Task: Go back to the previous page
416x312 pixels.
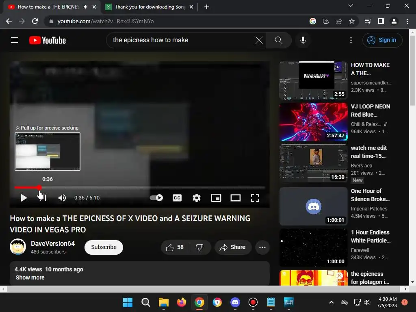Action: pyautogui.click(x=9, y=21)
